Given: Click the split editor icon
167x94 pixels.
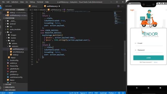Looking at the screenshot, I should pos(118,6).
